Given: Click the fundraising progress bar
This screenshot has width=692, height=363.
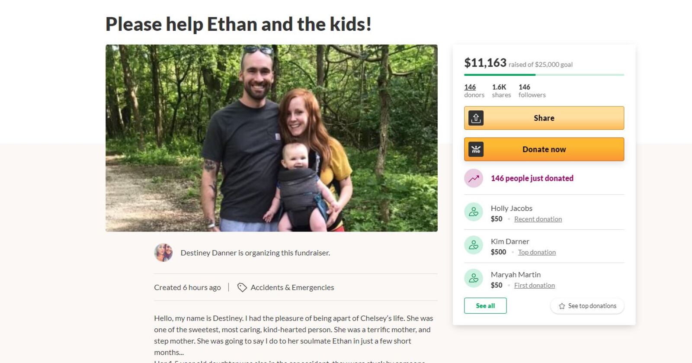Looking at the screenshot, I should [x=544, y=75].
